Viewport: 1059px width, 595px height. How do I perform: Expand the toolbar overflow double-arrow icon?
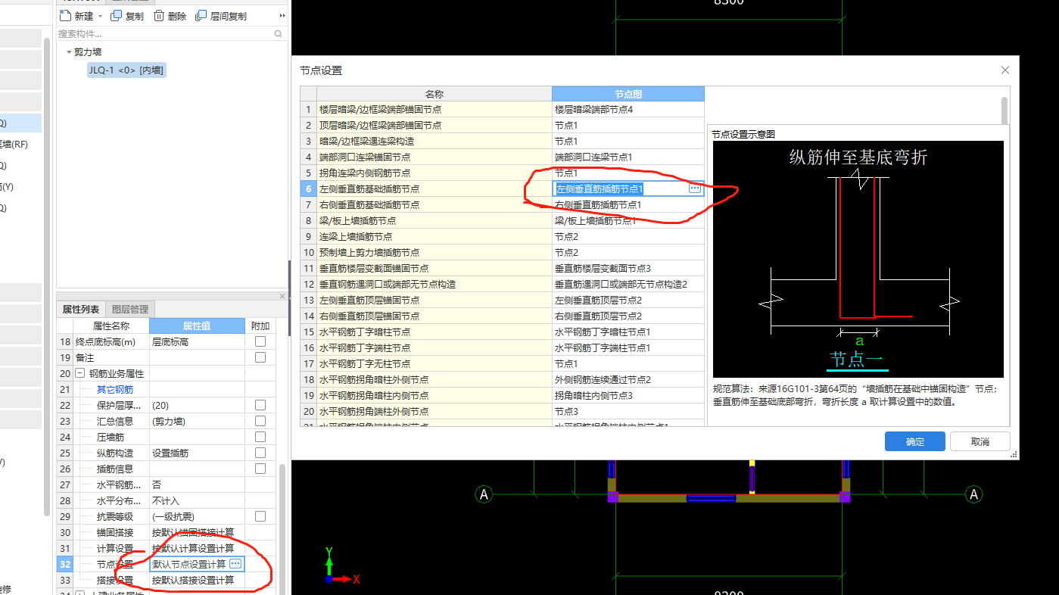[283, 16]
